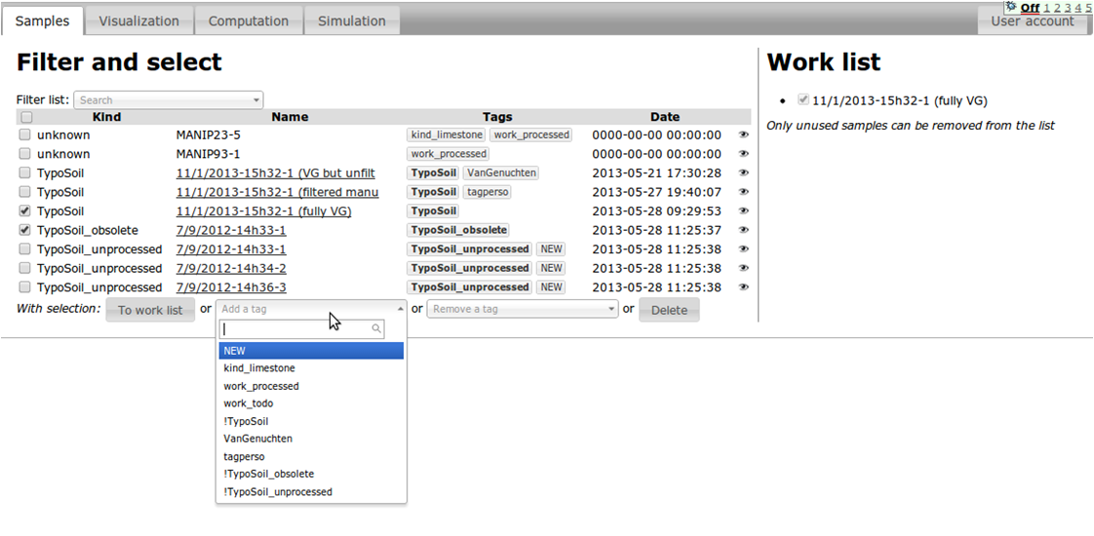
Task: Uncheck the fully VG sample checkbox
Action: [25, 211]
